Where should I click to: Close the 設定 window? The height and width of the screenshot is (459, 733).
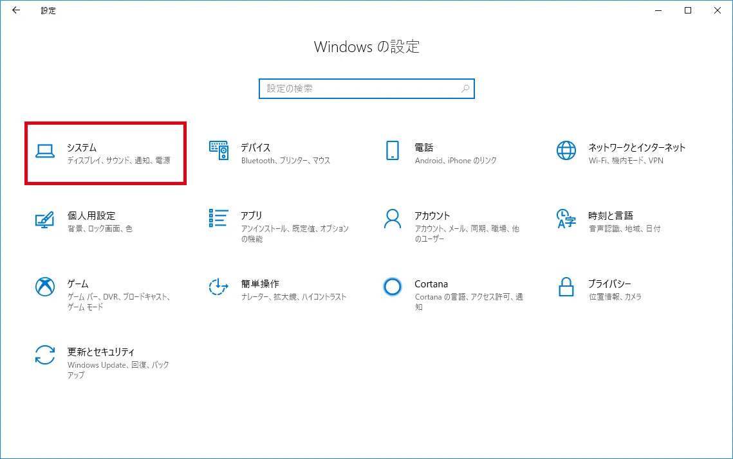[717, 10]
